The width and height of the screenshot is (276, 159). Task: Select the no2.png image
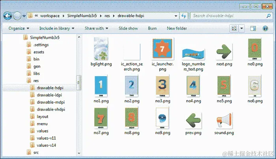pos(131,86)
